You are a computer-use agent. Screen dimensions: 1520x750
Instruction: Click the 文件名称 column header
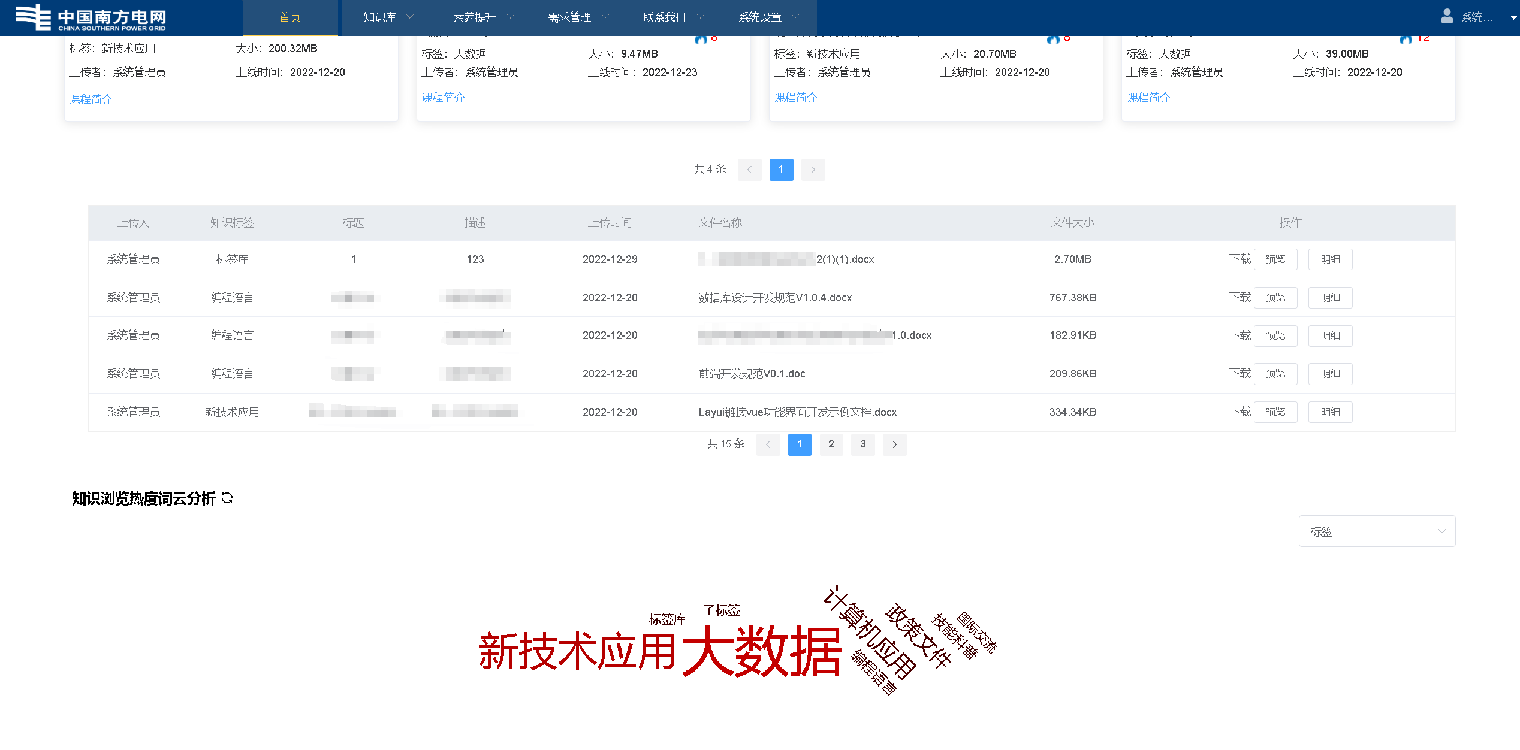(x=720, y=223)
